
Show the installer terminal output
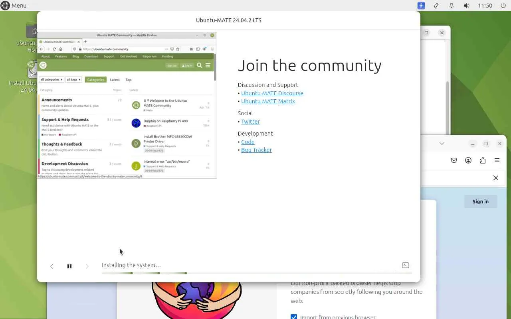tap(406, 265)
